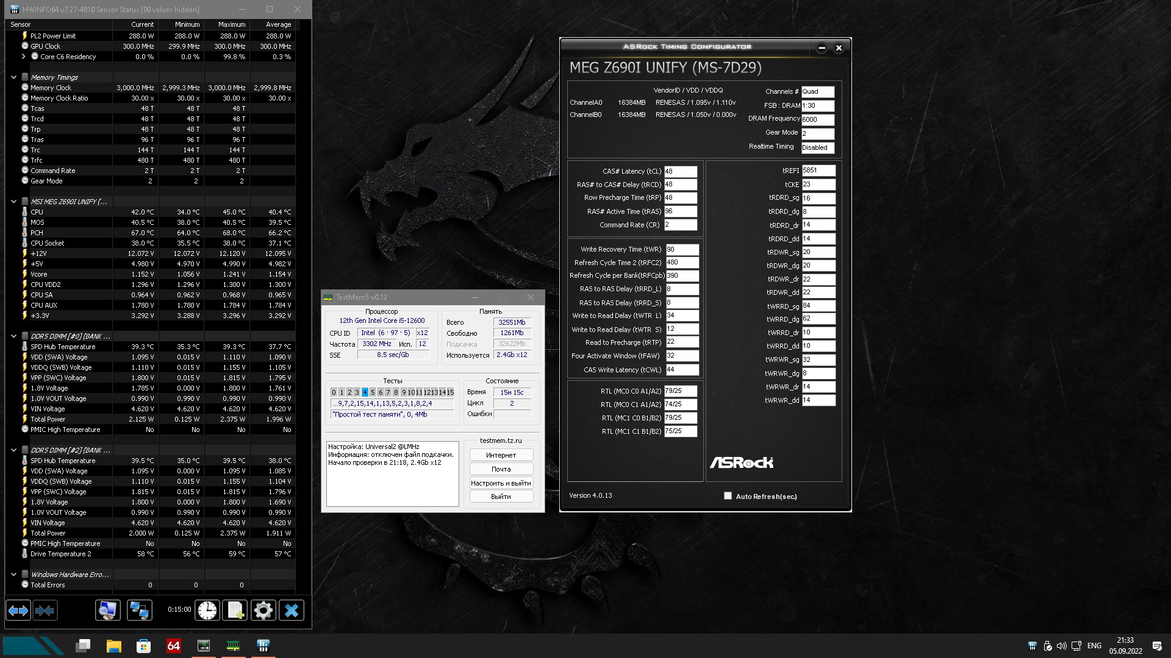Click the blue X close sensors icon

pyautogui.click(x=292, y=610)
